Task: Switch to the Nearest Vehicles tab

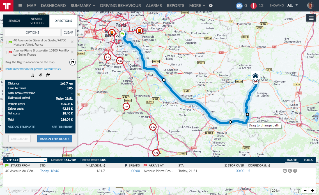Action: (37, 21)
